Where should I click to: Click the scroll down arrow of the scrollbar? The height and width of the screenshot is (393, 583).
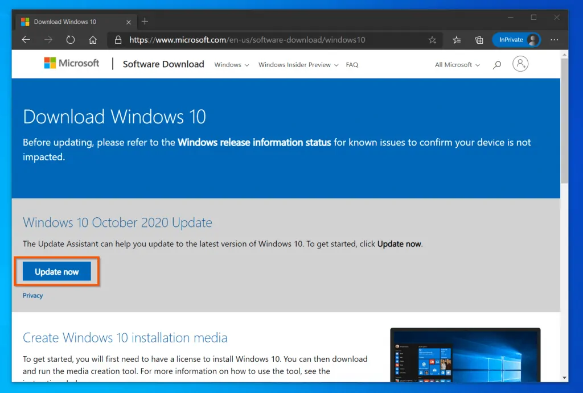click(565, 378)
